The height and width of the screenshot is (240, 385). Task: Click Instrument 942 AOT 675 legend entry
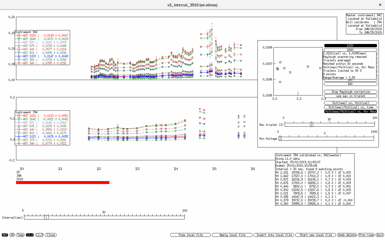[42, 46]
